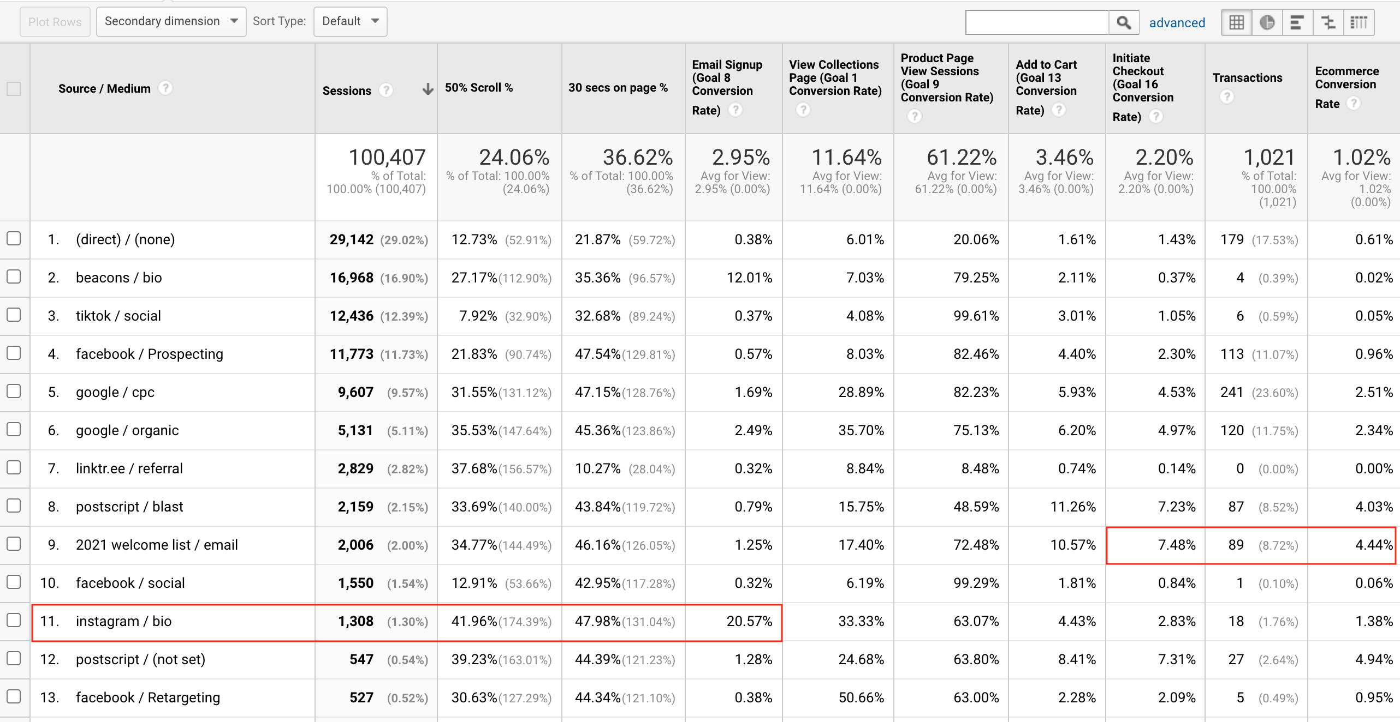Toggle the select-all header checkbox
Image resolution: width=1400 pixels, height=722 pixels.
(14, 88)
